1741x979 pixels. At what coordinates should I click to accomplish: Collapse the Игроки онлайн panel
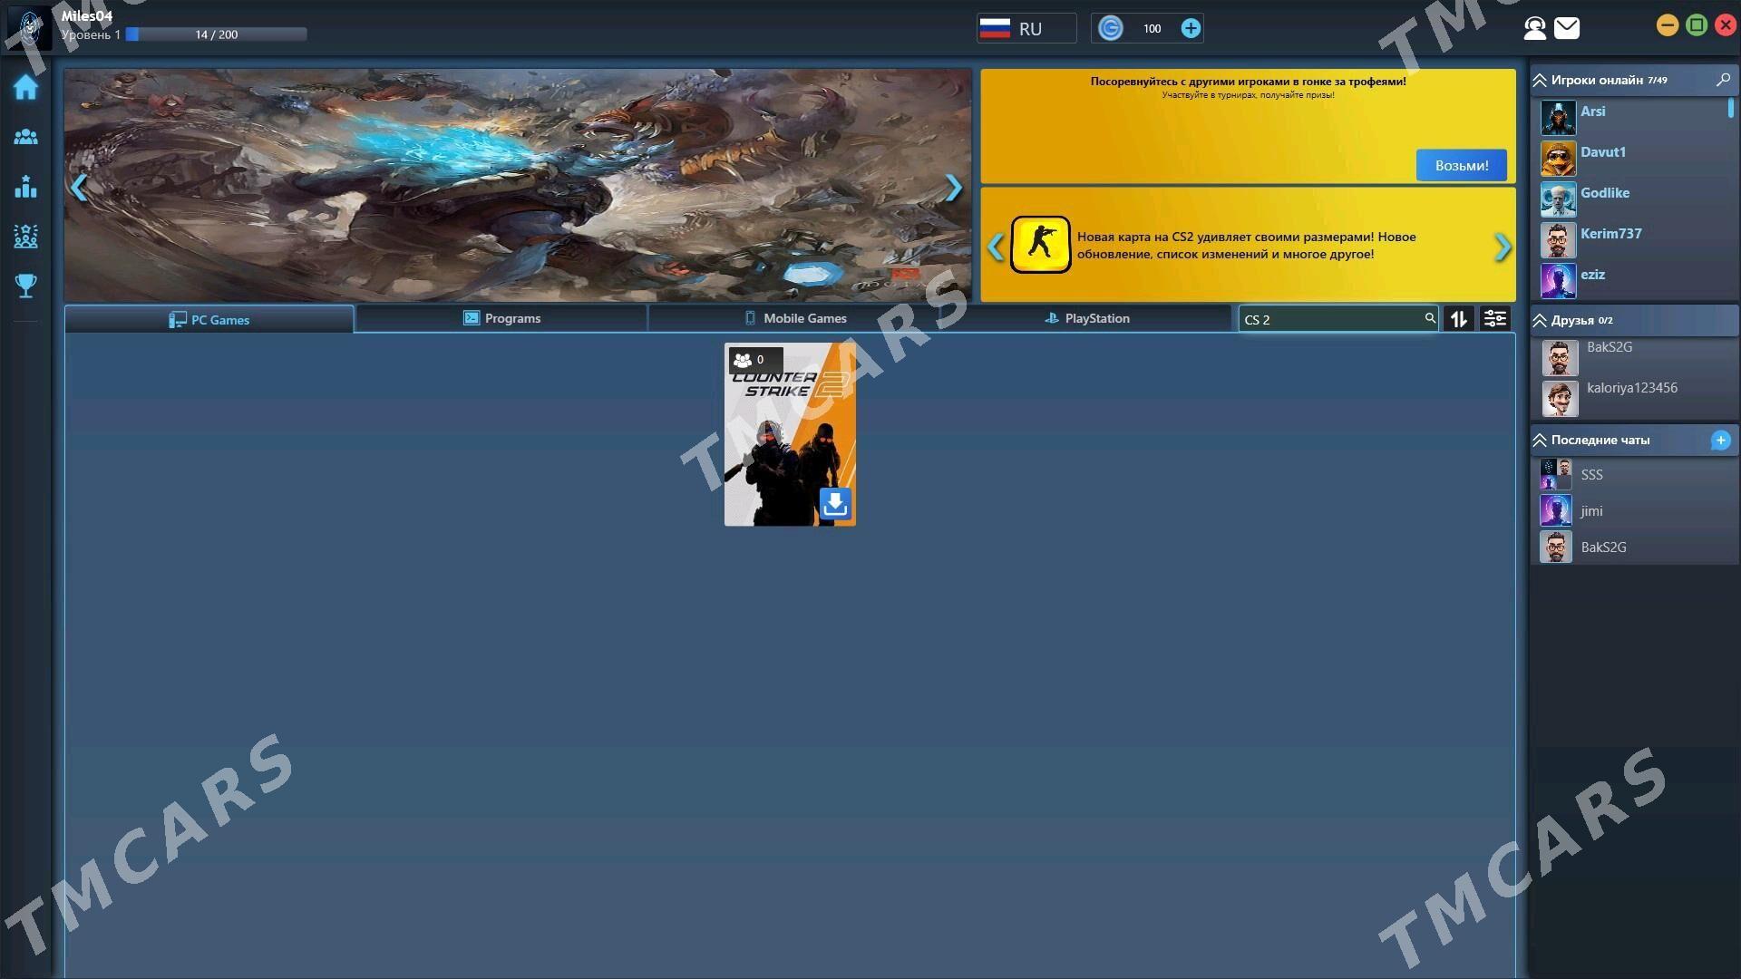click(x=1539, y=80)
